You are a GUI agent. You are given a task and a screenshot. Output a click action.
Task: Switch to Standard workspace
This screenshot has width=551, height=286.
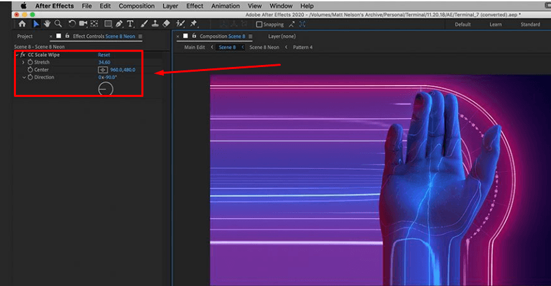point(530,25)
